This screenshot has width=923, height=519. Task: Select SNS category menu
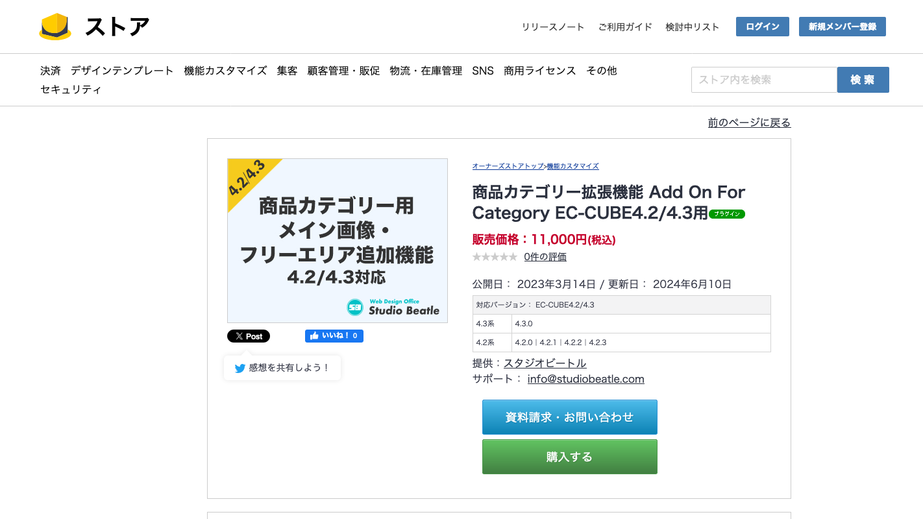click(x=483, y=71)
